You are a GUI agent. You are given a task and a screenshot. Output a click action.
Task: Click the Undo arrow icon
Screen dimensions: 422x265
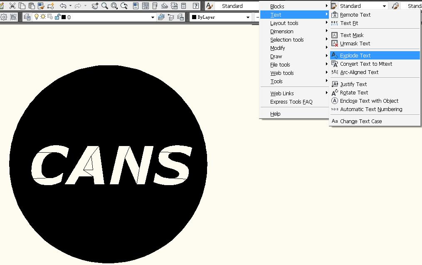click(x=63, y=6)
